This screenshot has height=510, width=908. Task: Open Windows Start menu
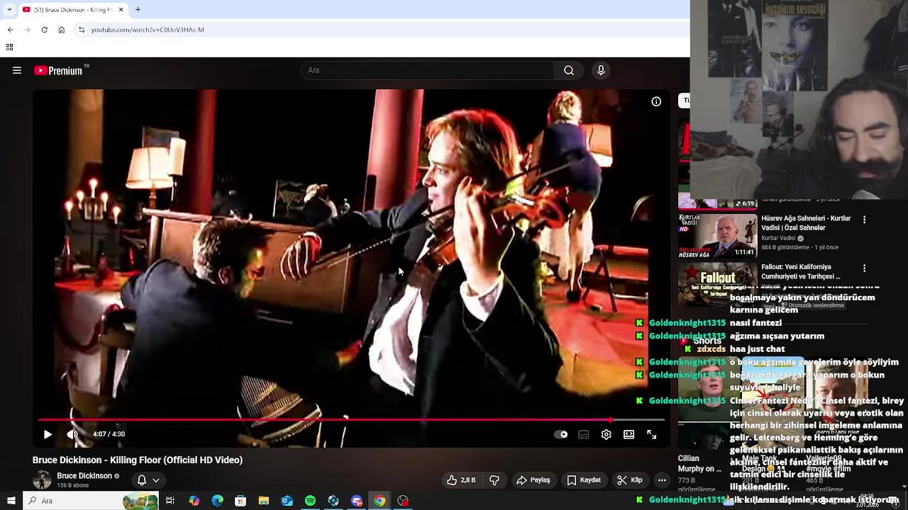[11, 501]
